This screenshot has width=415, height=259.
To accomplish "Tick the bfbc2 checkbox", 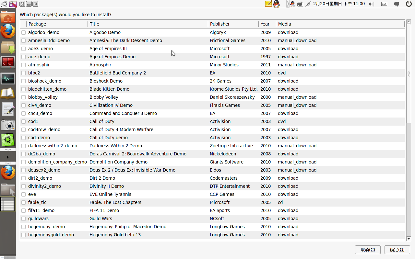I will tap(23, 73).
